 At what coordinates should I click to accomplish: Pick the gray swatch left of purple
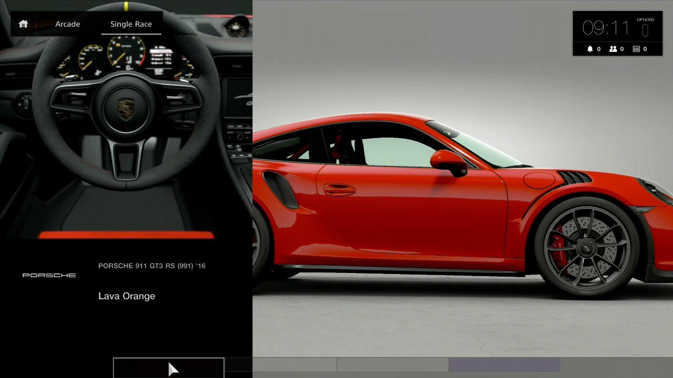pyautogui.click(x=392, y=365)
